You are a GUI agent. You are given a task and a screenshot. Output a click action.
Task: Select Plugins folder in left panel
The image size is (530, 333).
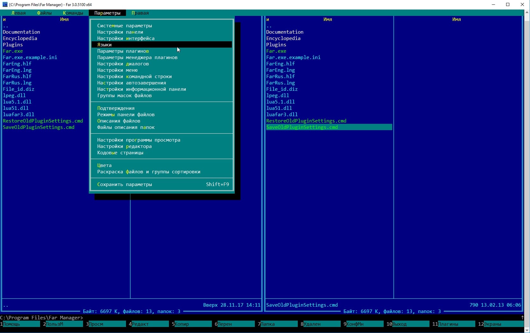coord(13,45)
